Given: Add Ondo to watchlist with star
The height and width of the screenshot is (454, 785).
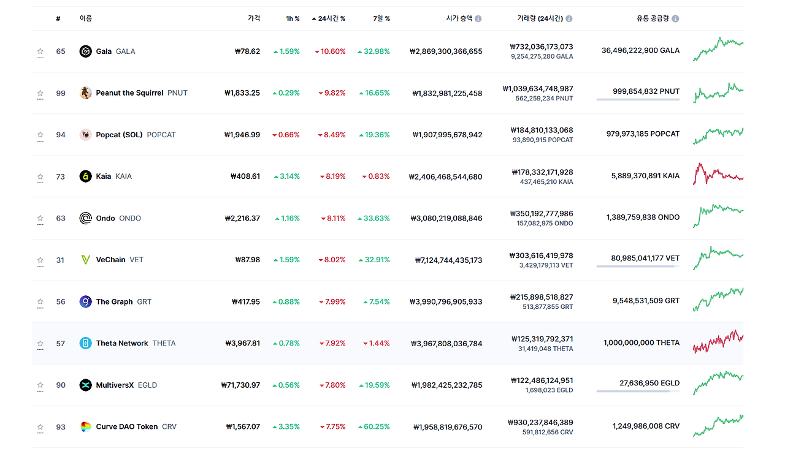Looking at the screenshot, I should (x=40, y=218).
